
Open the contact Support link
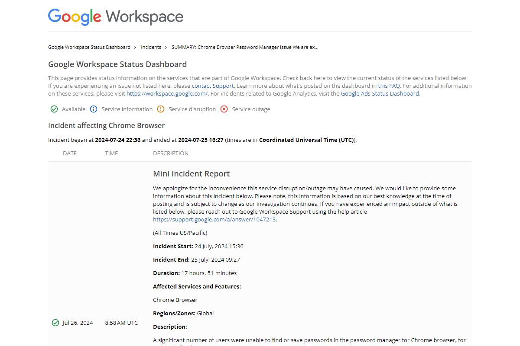tap(213, 86)
